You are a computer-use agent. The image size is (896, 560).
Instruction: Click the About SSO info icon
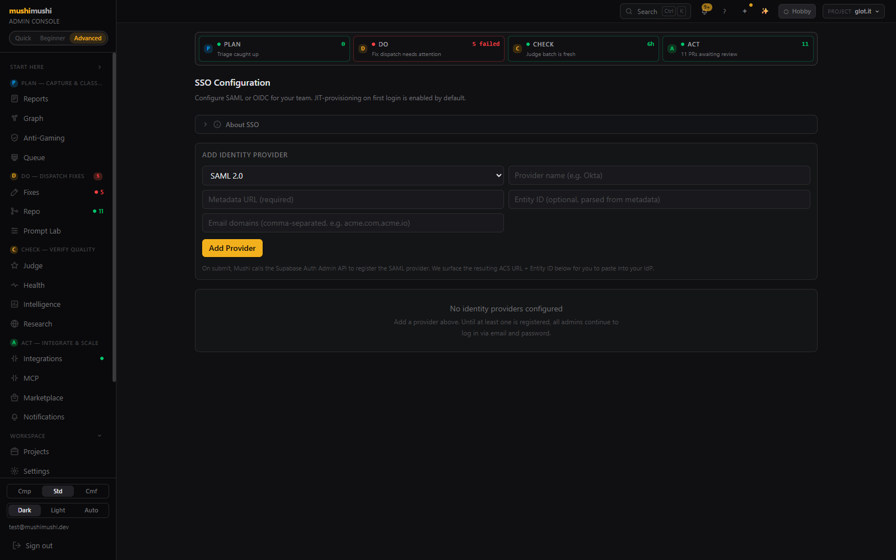point(217,124)
